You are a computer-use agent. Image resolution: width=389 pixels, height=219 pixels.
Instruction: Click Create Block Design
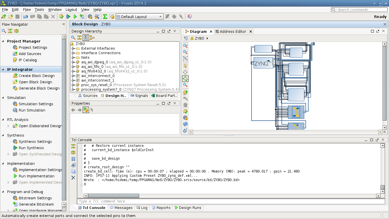point(37,76)
